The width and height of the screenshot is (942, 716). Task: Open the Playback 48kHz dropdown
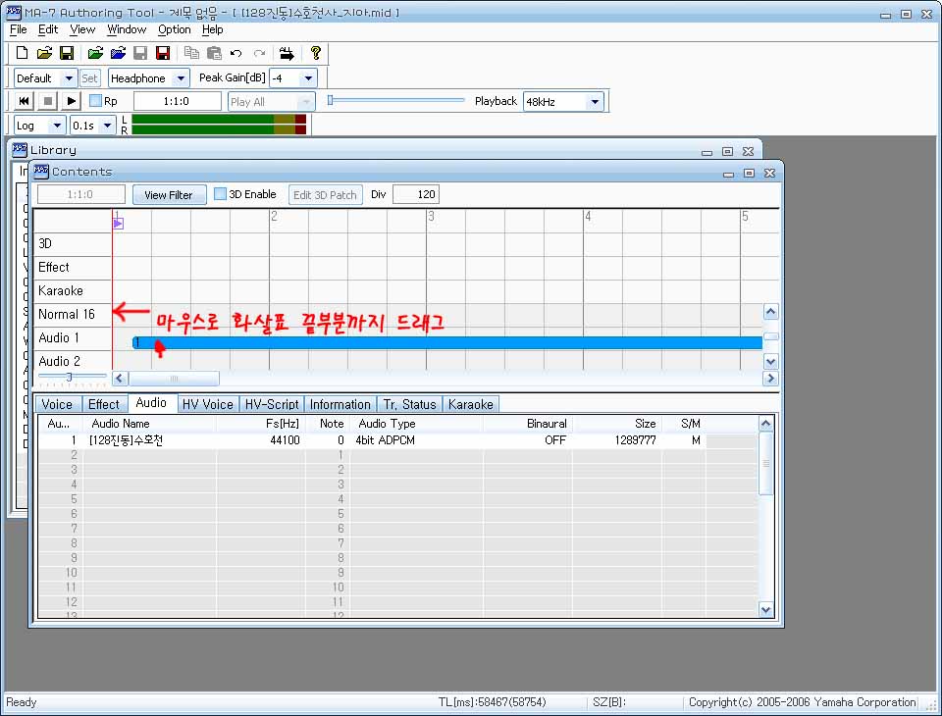pyautogui.click(x=595, y=101)
